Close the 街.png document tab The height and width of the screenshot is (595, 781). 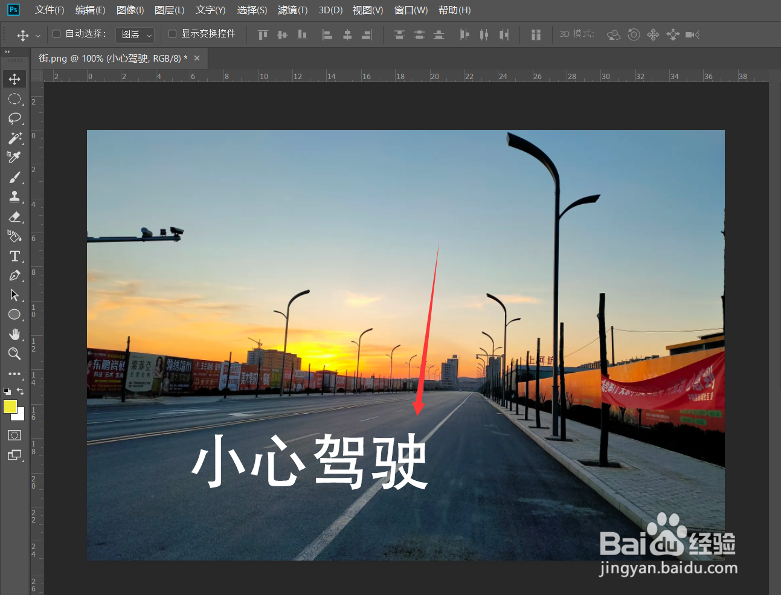click(197, 58)
